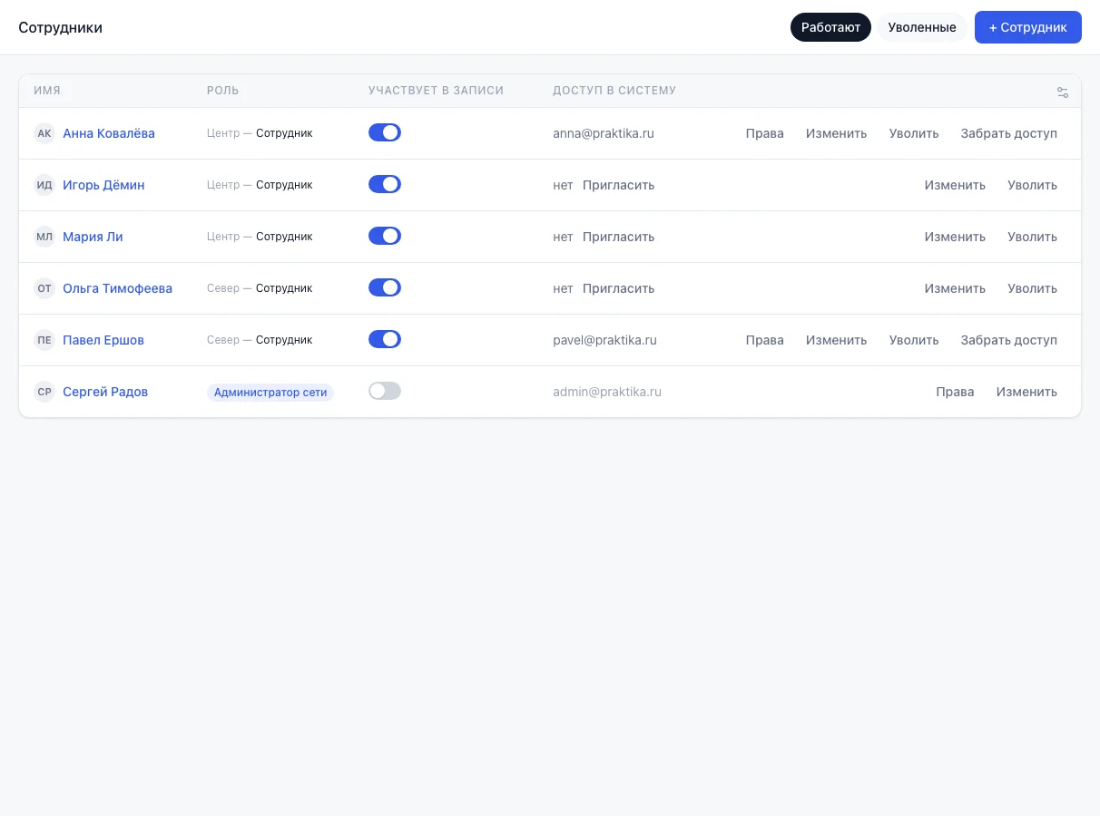This screenshot has height=816, width=1100.
Task: Edit Ольга Тимофеева's record via Изменить
Action: tap(955, 288)
